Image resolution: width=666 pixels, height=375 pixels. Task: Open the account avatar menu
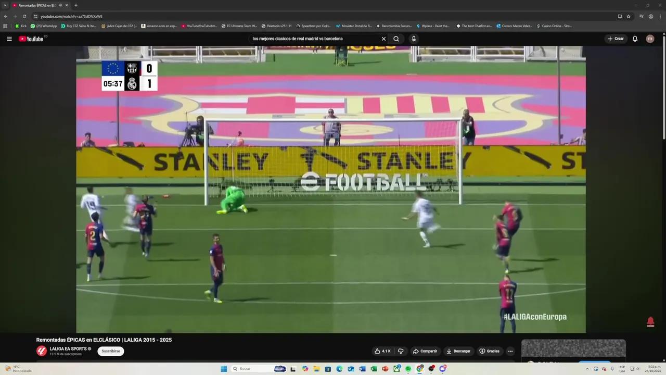650,39
